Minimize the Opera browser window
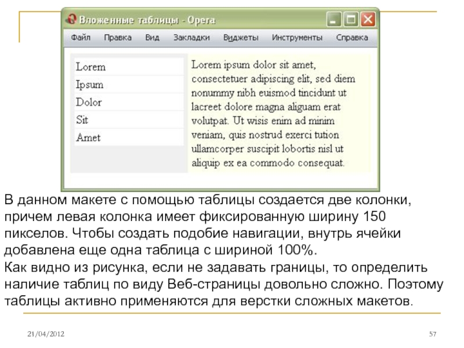The width and height of the screenshot is (464, 348). [x=333, y=20]
